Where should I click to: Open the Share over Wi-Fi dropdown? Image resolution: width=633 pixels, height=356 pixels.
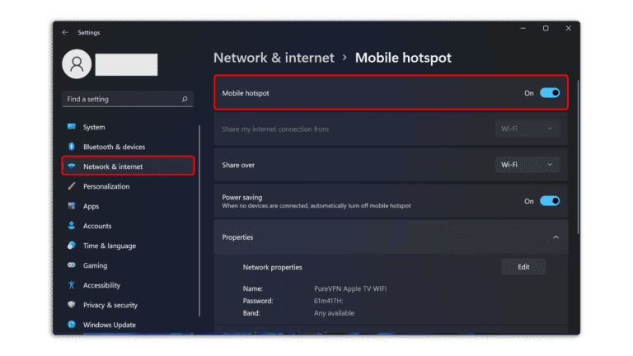click(x=527, y=165)
